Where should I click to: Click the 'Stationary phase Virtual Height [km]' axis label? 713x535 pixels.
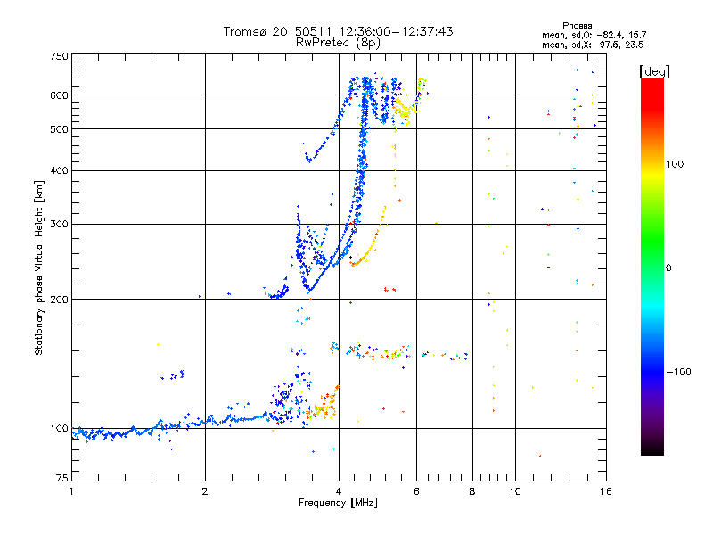(39, 267)
